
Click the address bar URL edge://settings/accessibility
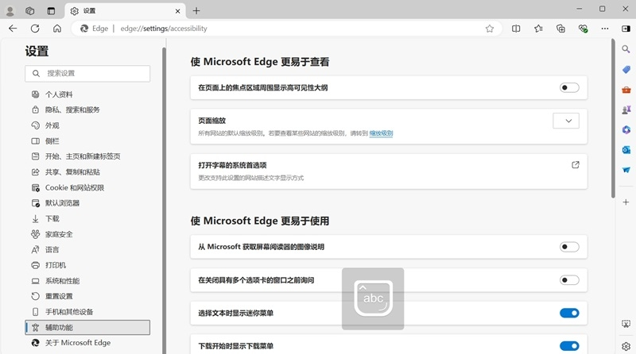click(x=164, y=29)
